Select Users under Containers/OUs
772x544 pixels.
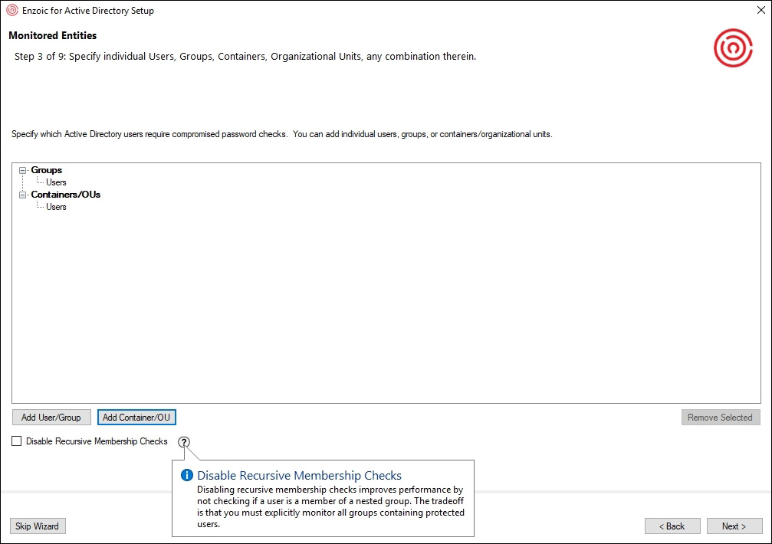(x=56, y=207)
